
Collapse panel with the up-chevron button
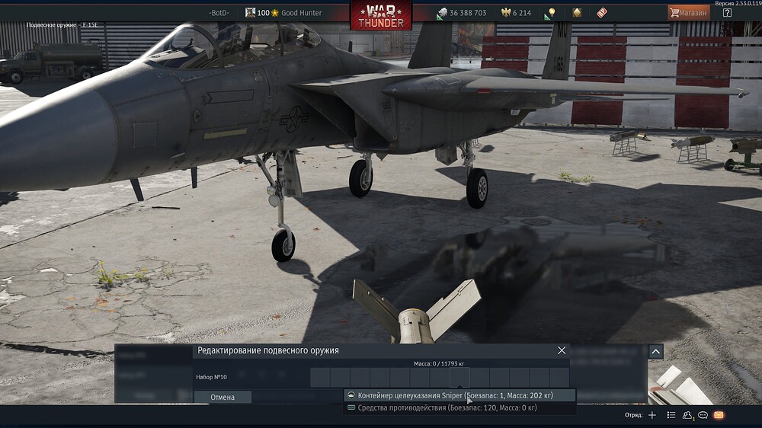coord(656,351)
